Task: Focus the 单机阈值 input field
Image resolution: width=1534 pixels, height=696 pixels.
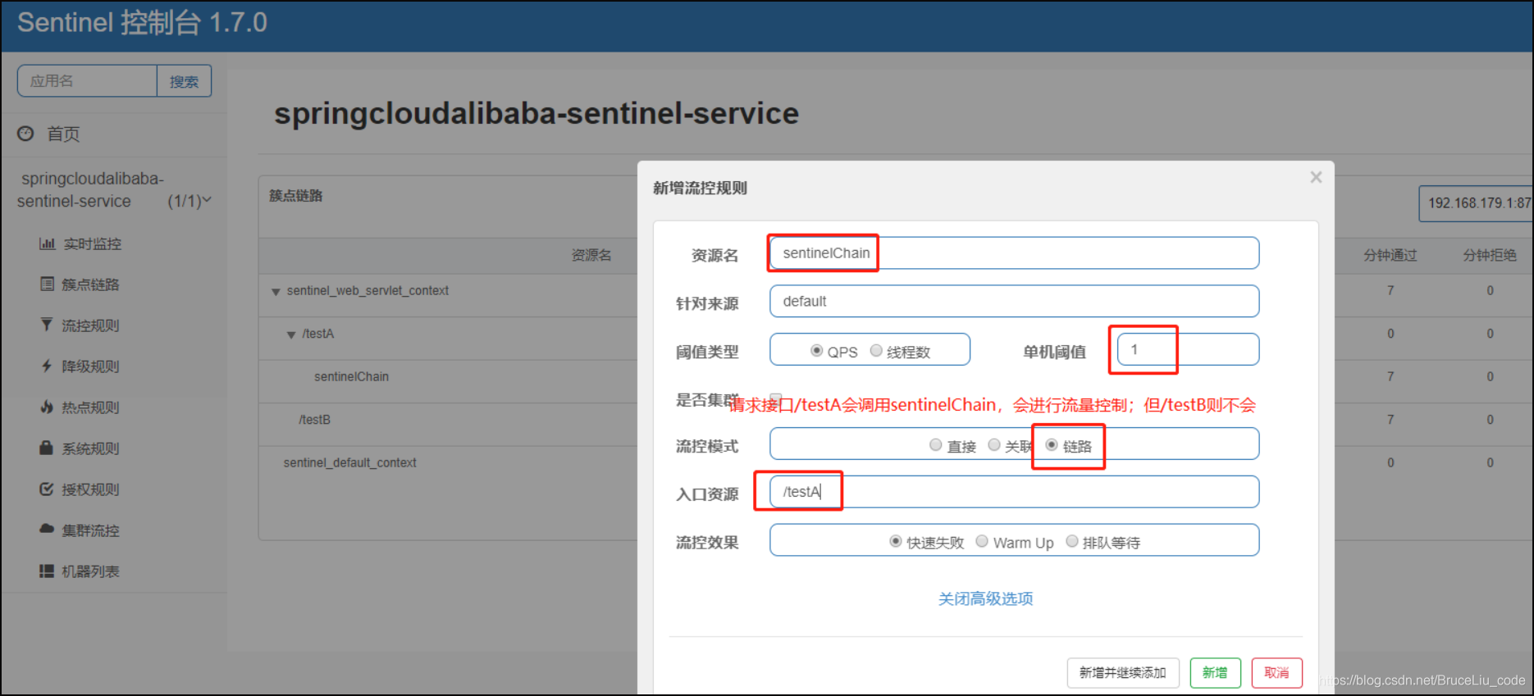Action: pyautogui.click(x=1188, y=349)
